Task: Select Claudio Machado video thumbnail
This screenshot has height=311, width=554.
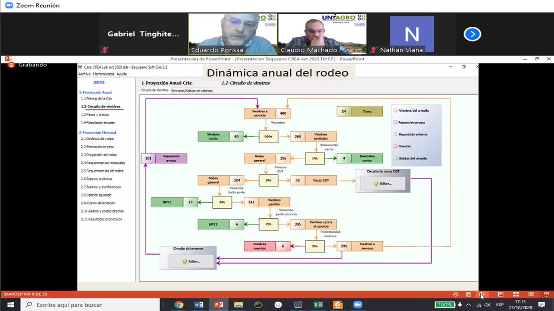Action: click(322, 34)
